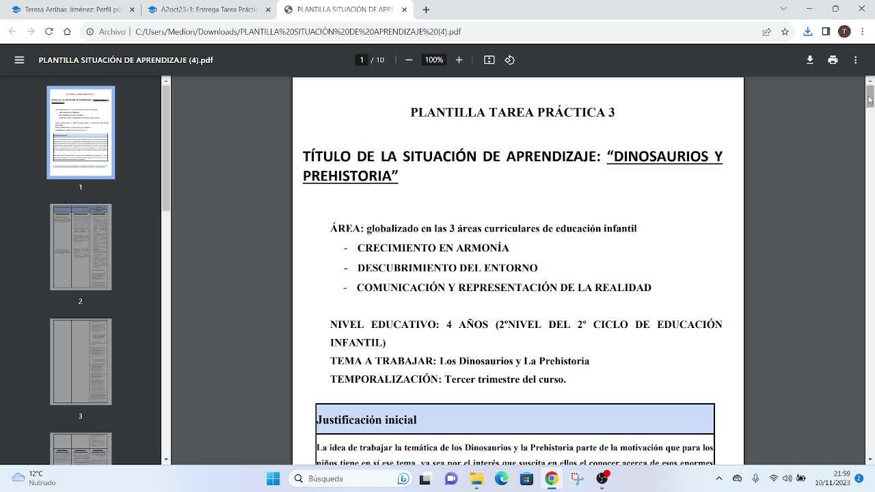Edit the zoom percentage field
This screenshot has height=492, width=875.
click(x=433, y=60)
